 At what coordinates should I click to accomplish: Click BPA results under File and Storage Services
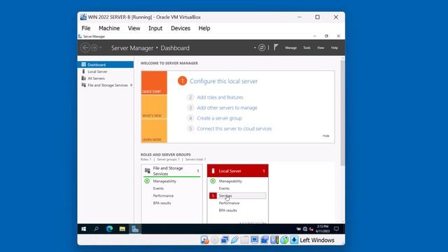162,203
